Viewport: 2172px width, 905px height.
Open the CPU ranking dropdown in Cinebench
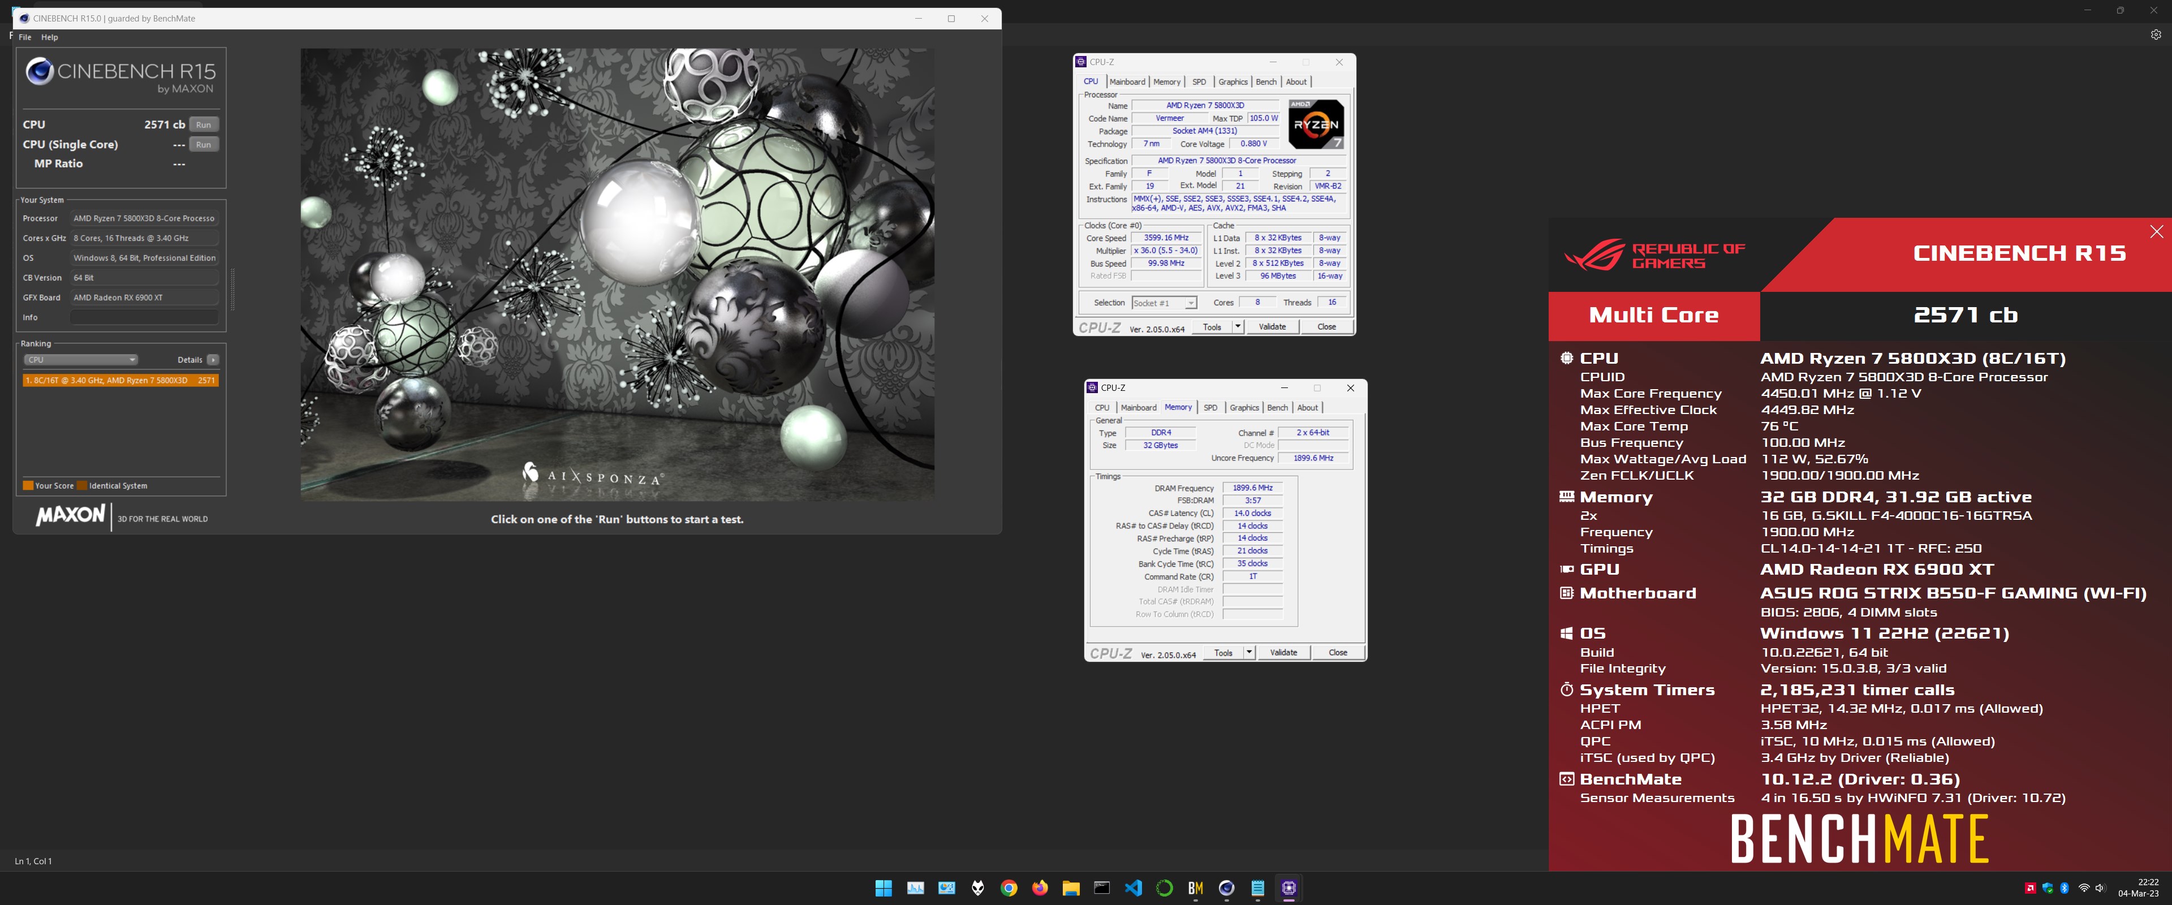click(80, 359)
